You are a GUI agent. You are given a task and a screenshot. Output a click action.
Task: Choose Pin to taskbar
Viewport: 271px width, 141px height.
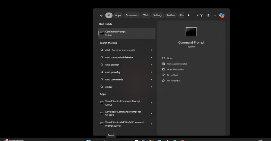174,81
